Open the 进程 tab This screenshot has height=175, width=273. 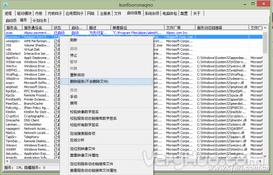click(x=8, y=13)
